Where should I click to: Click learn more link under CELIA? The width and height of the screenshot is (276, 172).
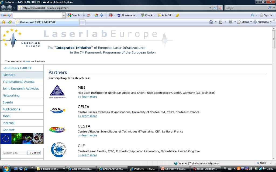pos(87,116)
